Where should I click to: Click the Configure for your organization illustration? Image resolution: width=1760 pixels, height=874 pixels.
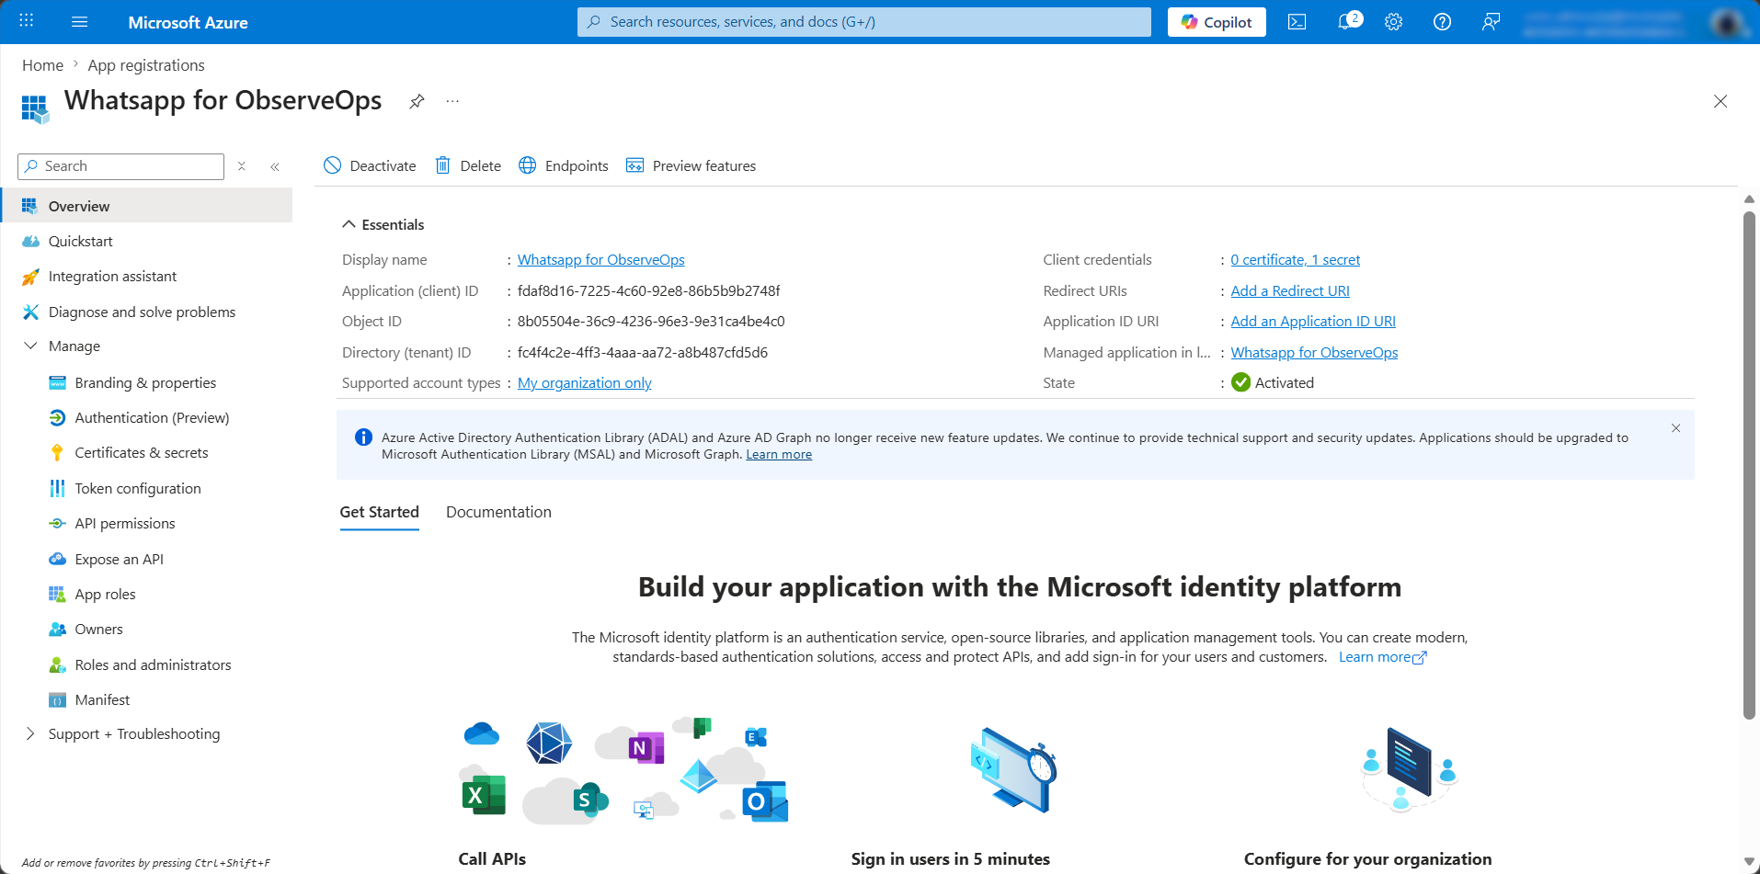pyautogui.click(x=1409, y=769)
